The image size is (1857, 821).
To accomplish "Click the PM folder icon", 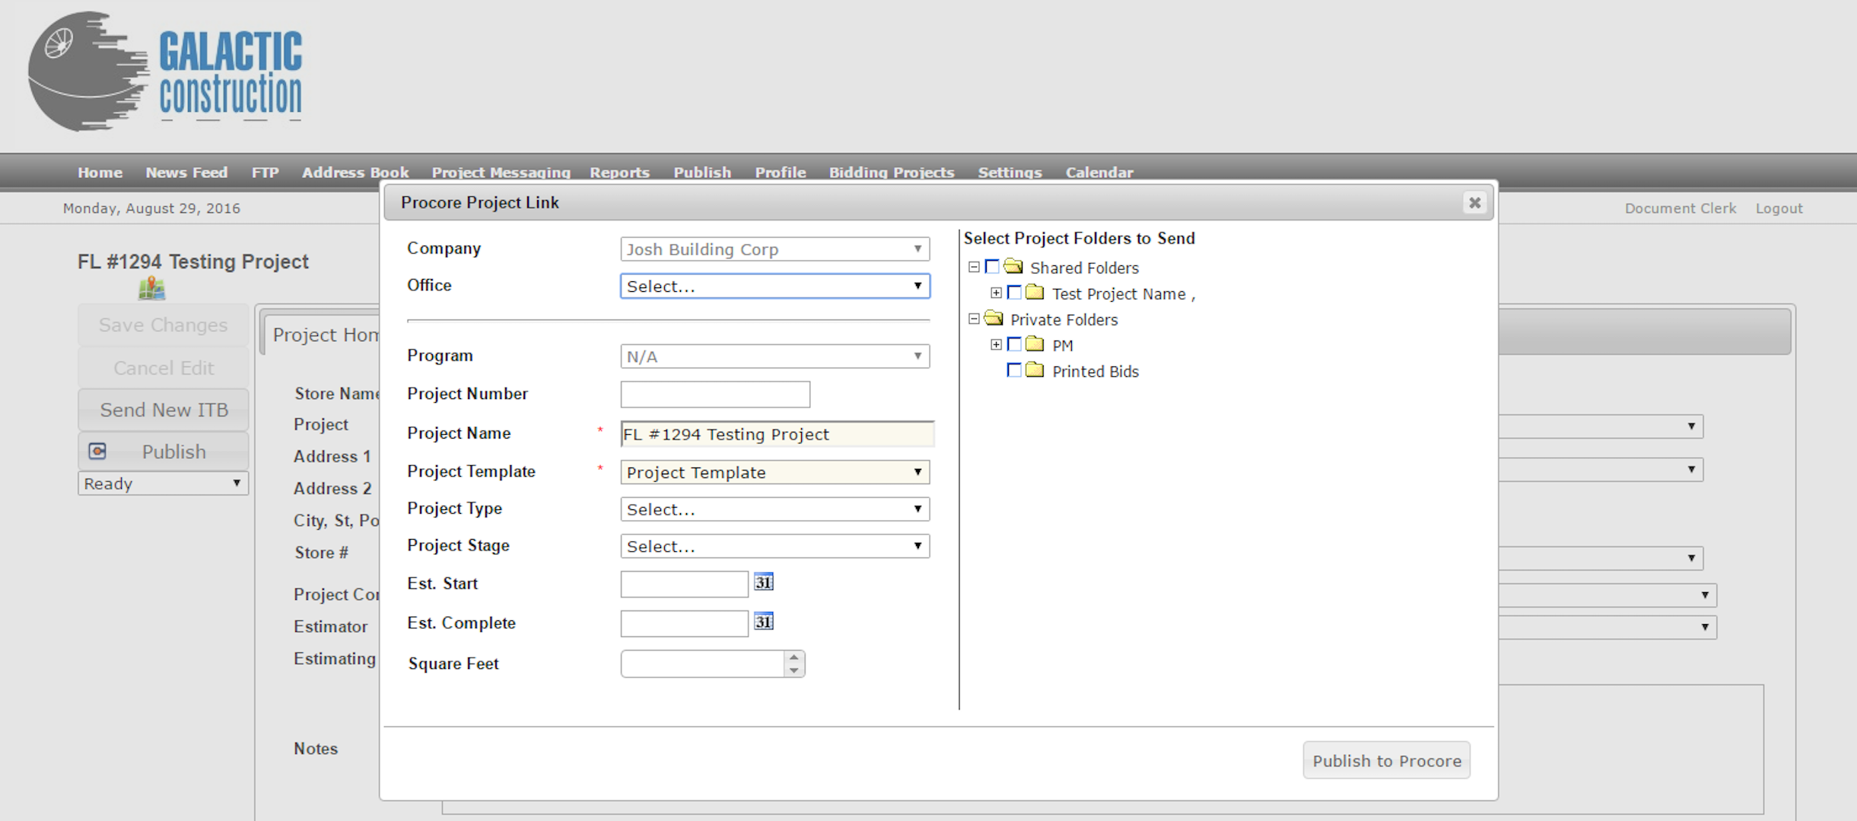I will (x=1034, y=344).
